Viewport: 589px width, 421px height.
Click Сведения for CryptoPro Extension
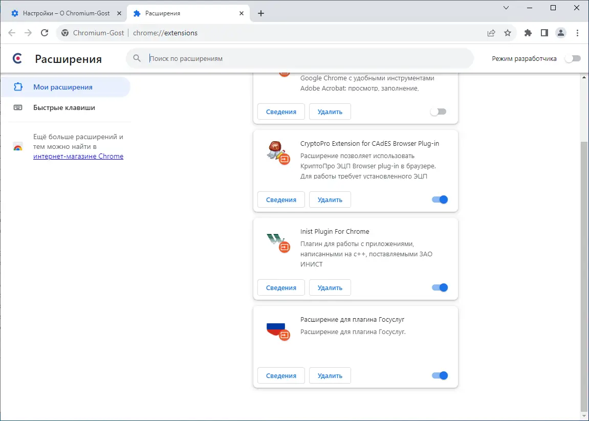(x=281, y=200)
